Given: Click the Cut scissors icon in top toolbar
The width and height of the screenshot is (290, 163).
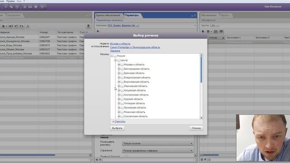Looking at the screenshot, I should [6, 7].
